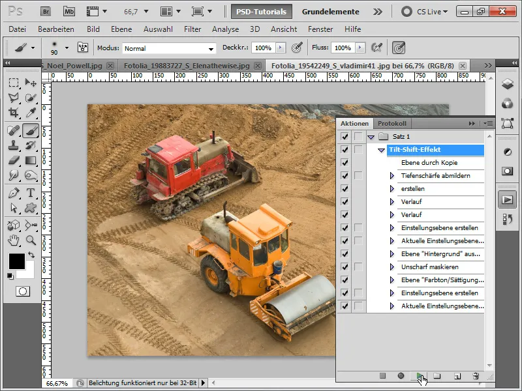522x391 pixels.
Task: Switch to the Protokoll tab
Action: coord(392,123)
